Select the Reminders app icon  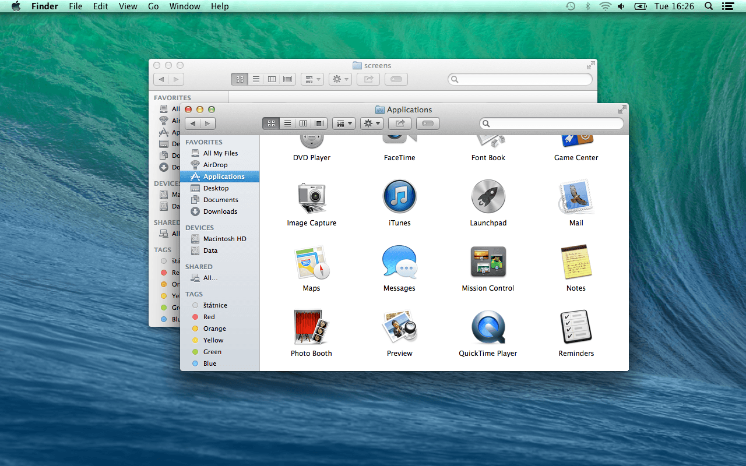pyautogui.click(x=576, y=327)
